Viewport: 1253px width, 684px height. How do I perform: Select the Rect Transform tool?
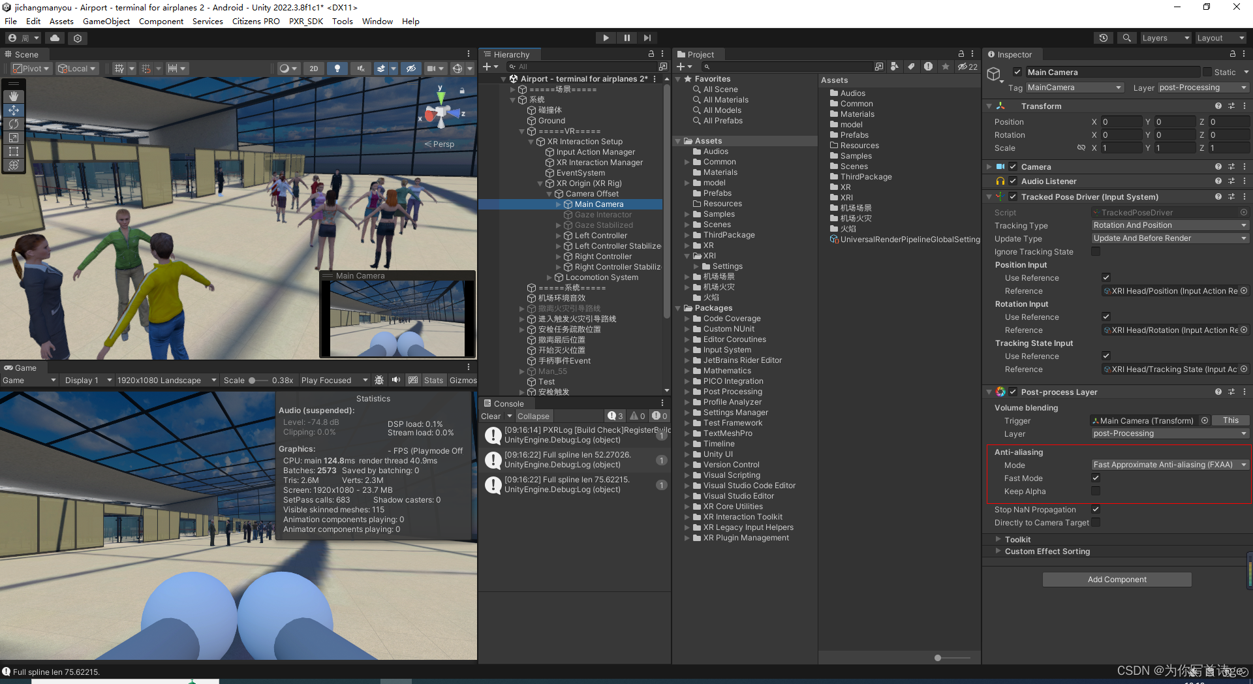(x=14, y=151)
